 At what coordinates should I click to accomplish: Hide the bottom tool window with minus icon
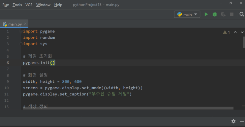[x=242, y=121]
